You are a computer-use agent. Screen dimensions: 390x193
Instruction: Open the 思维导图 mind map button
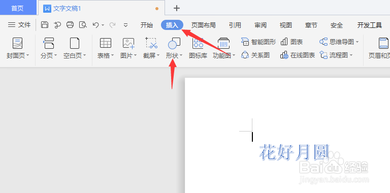tap(339, 42)
